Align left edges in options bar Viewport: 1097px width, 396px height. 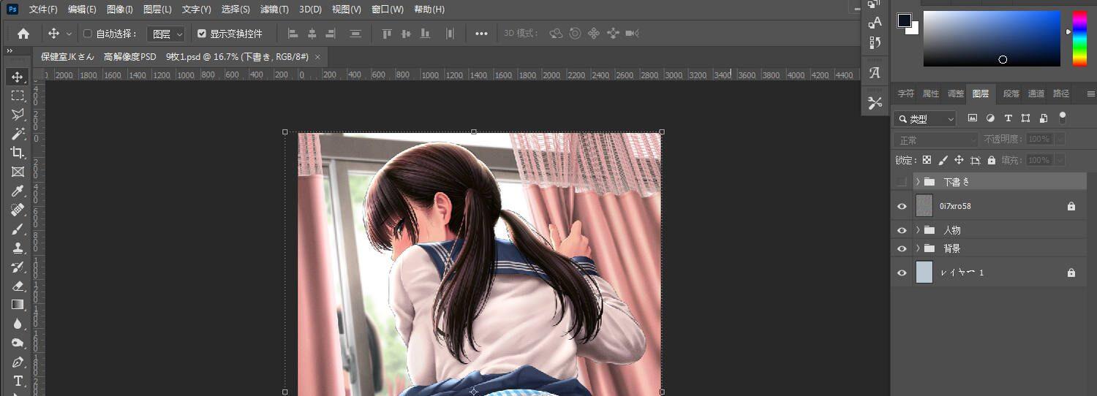pyautogui.click(x=293, y=34)
